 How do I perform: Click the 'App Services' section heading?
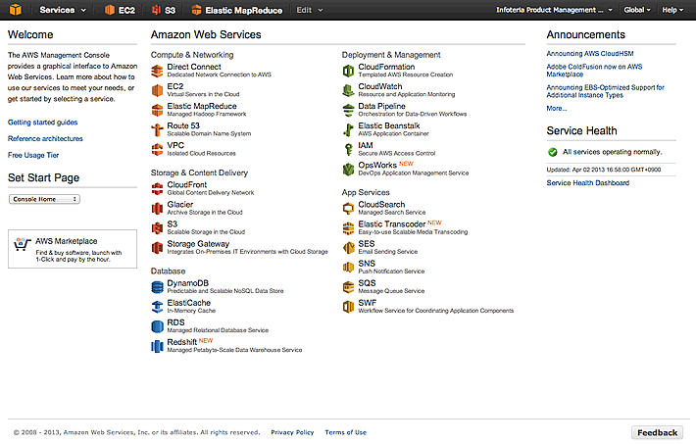[x=366, y=192]
